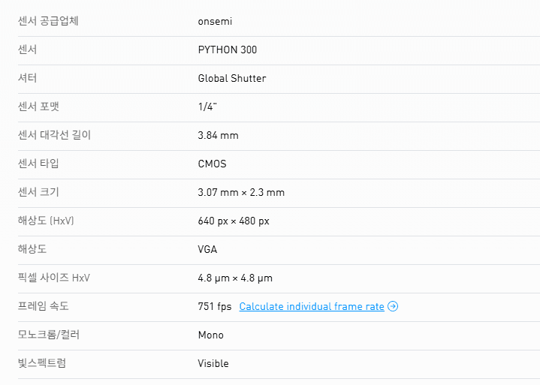Click the 해상도 (HxV) row label

(46, 221)
